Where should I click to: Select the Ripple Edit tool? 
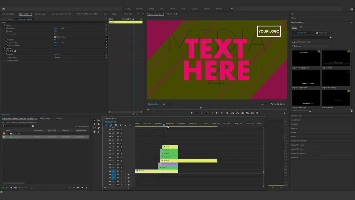[94, 124]
